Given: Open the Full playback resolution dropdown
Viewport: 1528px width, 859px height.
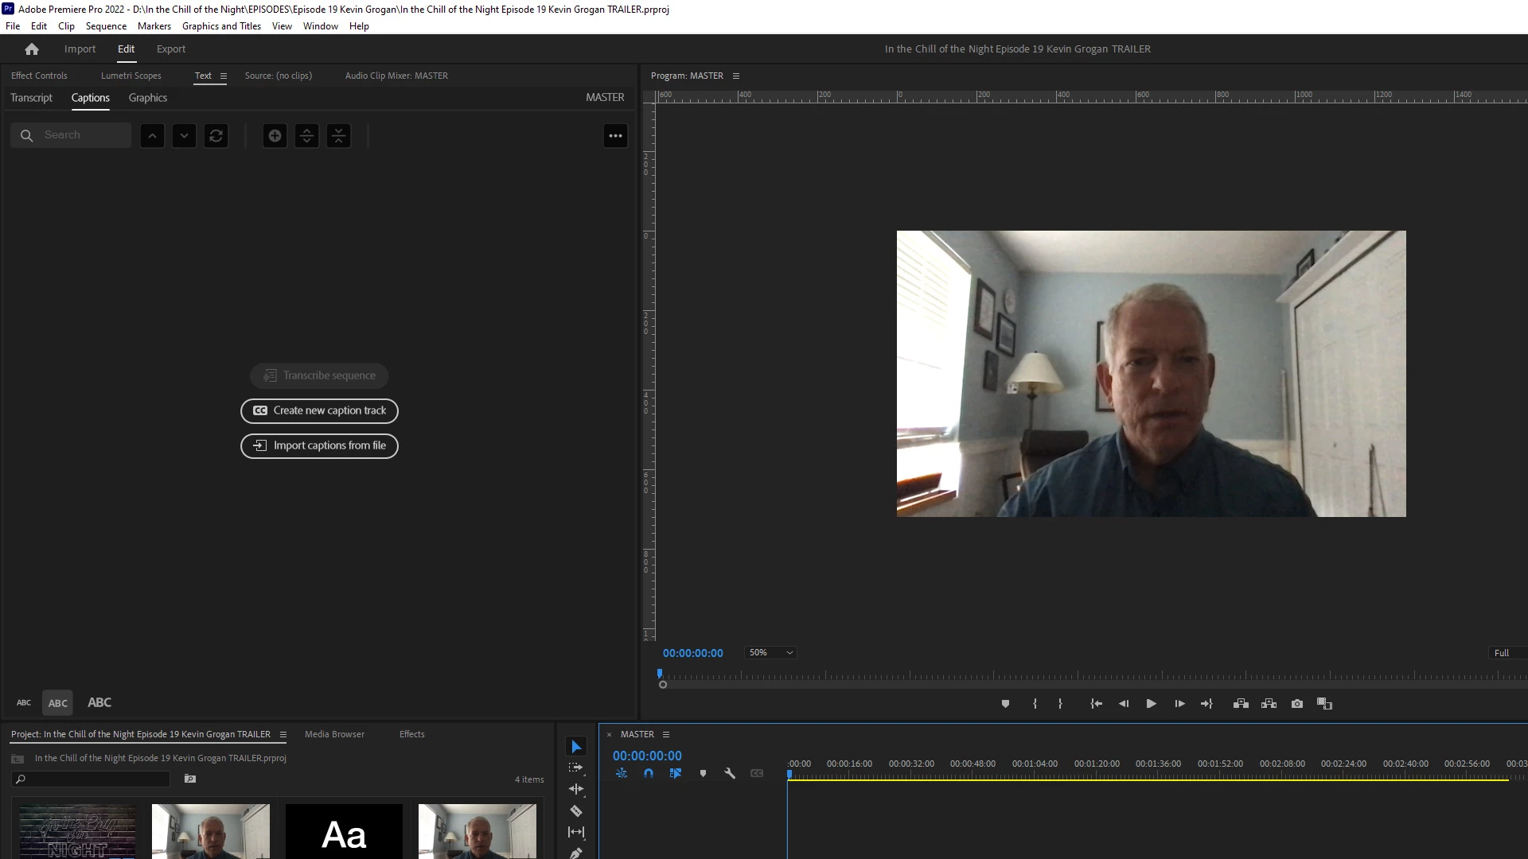Looking at the screenshot, I should tap(1506, 653).
